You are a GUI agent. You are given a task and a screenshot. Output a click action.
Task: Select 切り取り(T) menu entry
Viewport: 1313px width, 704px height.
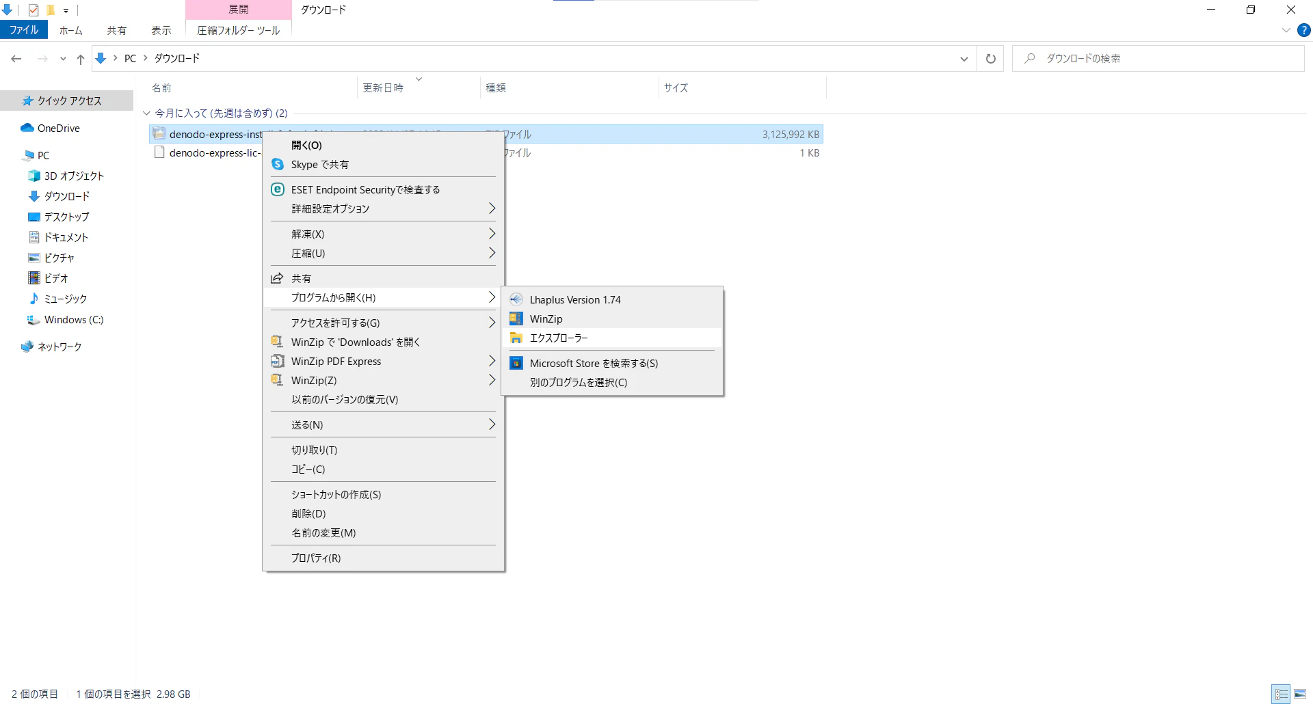383,450
